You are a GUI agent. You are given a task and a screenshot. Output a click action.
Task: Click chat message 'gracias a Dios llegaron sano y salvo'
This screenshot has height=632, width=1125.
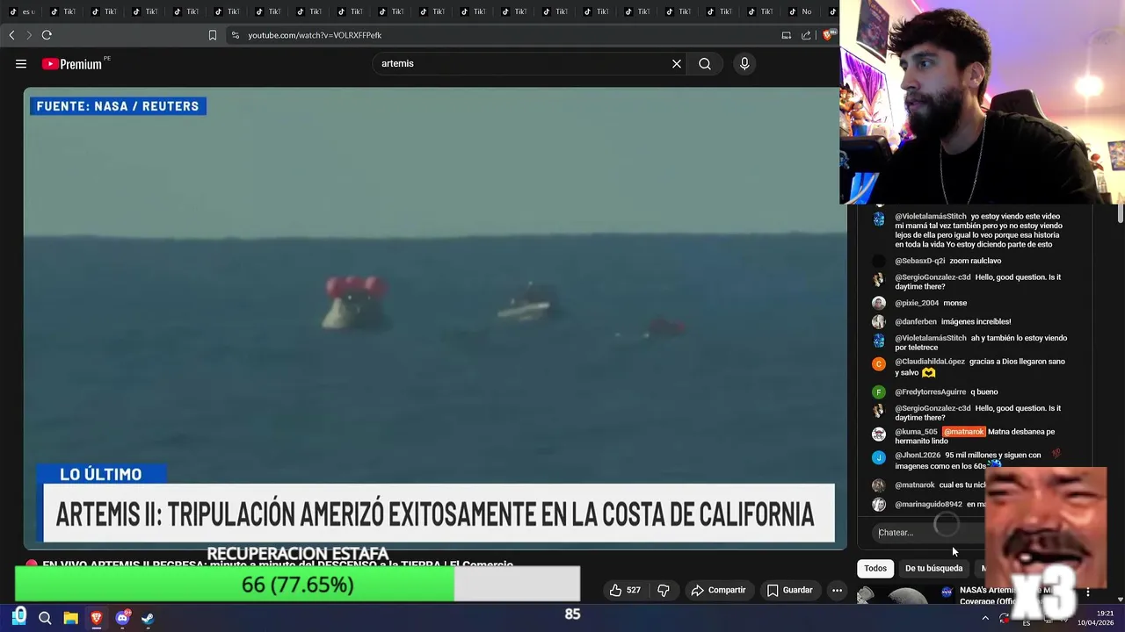980,367
